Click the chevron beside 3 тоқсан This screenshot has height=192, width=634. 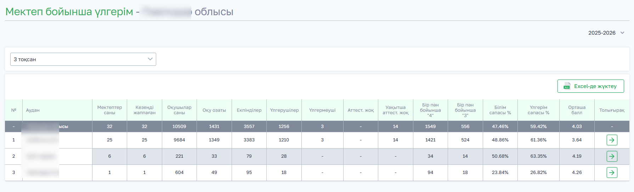[x=150, y=59]
